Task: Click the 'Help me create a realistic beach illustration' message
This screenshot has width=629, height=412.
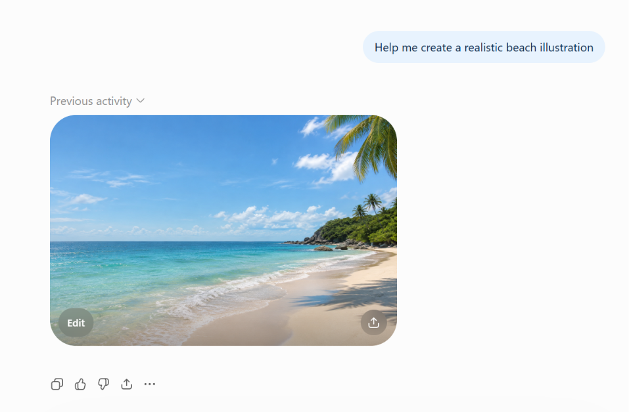Action: click(484, 47)
